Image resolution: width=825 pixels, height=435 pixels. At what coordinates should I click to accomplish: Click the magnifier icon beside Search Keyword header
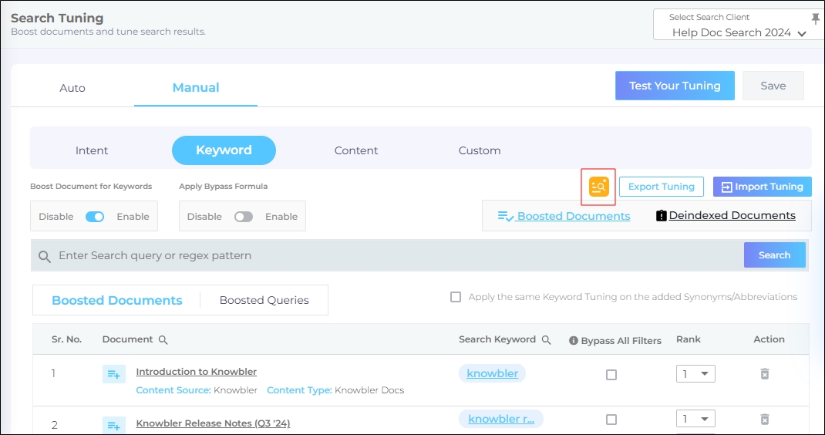(546, 340)
